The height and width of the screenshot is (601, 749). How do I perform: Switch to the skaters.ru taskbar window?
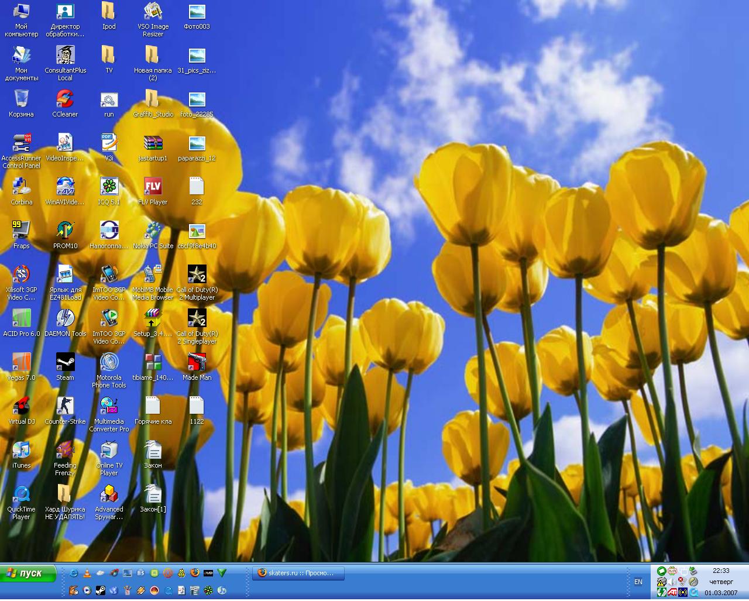click(298, 573)
